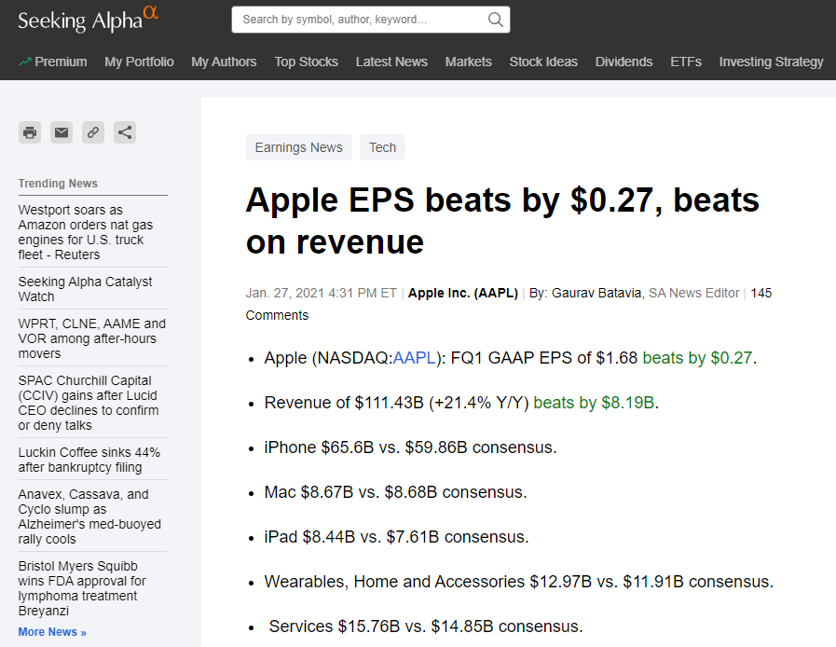Image resolution: width=836 pixels, height=647 pixels.
Task: Click the Services $15.76B bullet line
Action: [426, 626]
